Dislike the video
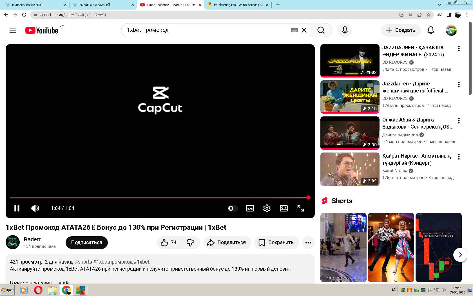The width and height of the screenshot is (473, 296). (191, 242)
